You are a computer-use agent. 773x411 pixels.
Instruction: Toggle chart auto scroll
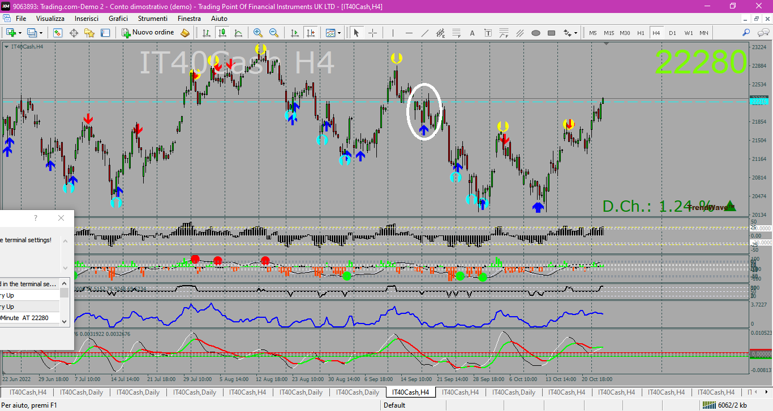294,33
